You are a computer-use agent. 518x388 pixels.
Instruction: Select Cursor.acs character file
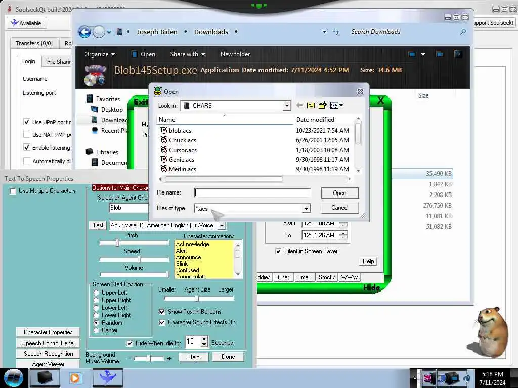point(183,150)
